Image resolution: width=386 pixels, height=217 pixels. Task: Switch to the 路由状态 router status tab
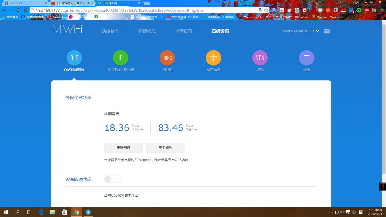(110, 31)
